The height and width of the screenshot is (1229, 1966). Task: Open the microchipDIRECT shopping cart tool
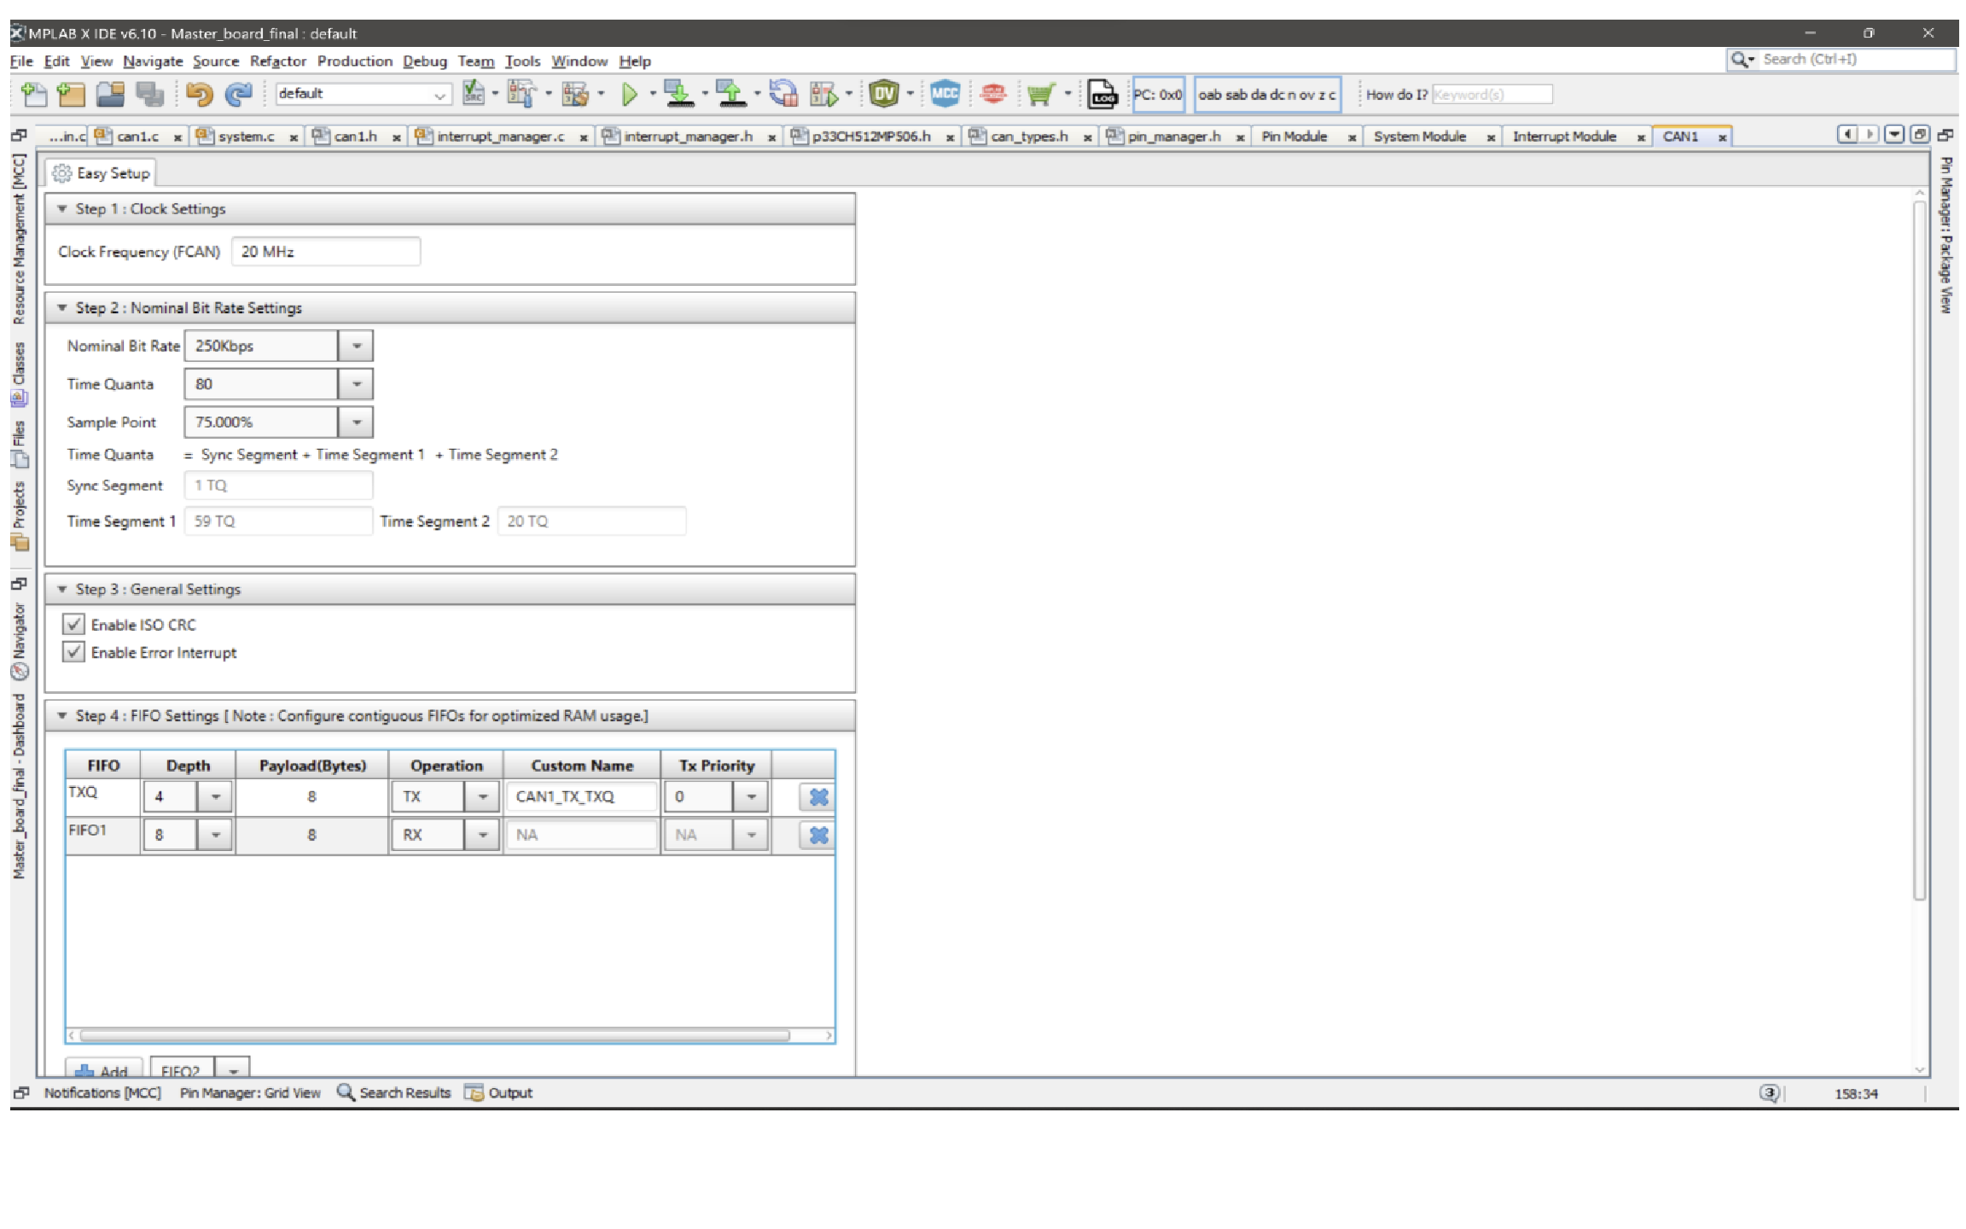click(x=1043, y=94)
